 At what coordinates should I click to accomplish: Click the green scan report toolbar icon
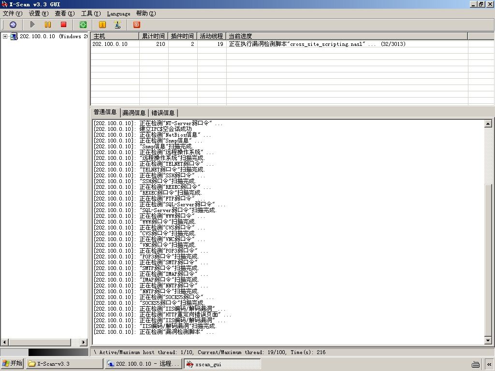(83, 25)
